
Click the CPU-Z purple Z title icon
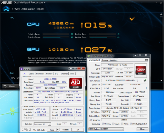[x=22, y=69]
